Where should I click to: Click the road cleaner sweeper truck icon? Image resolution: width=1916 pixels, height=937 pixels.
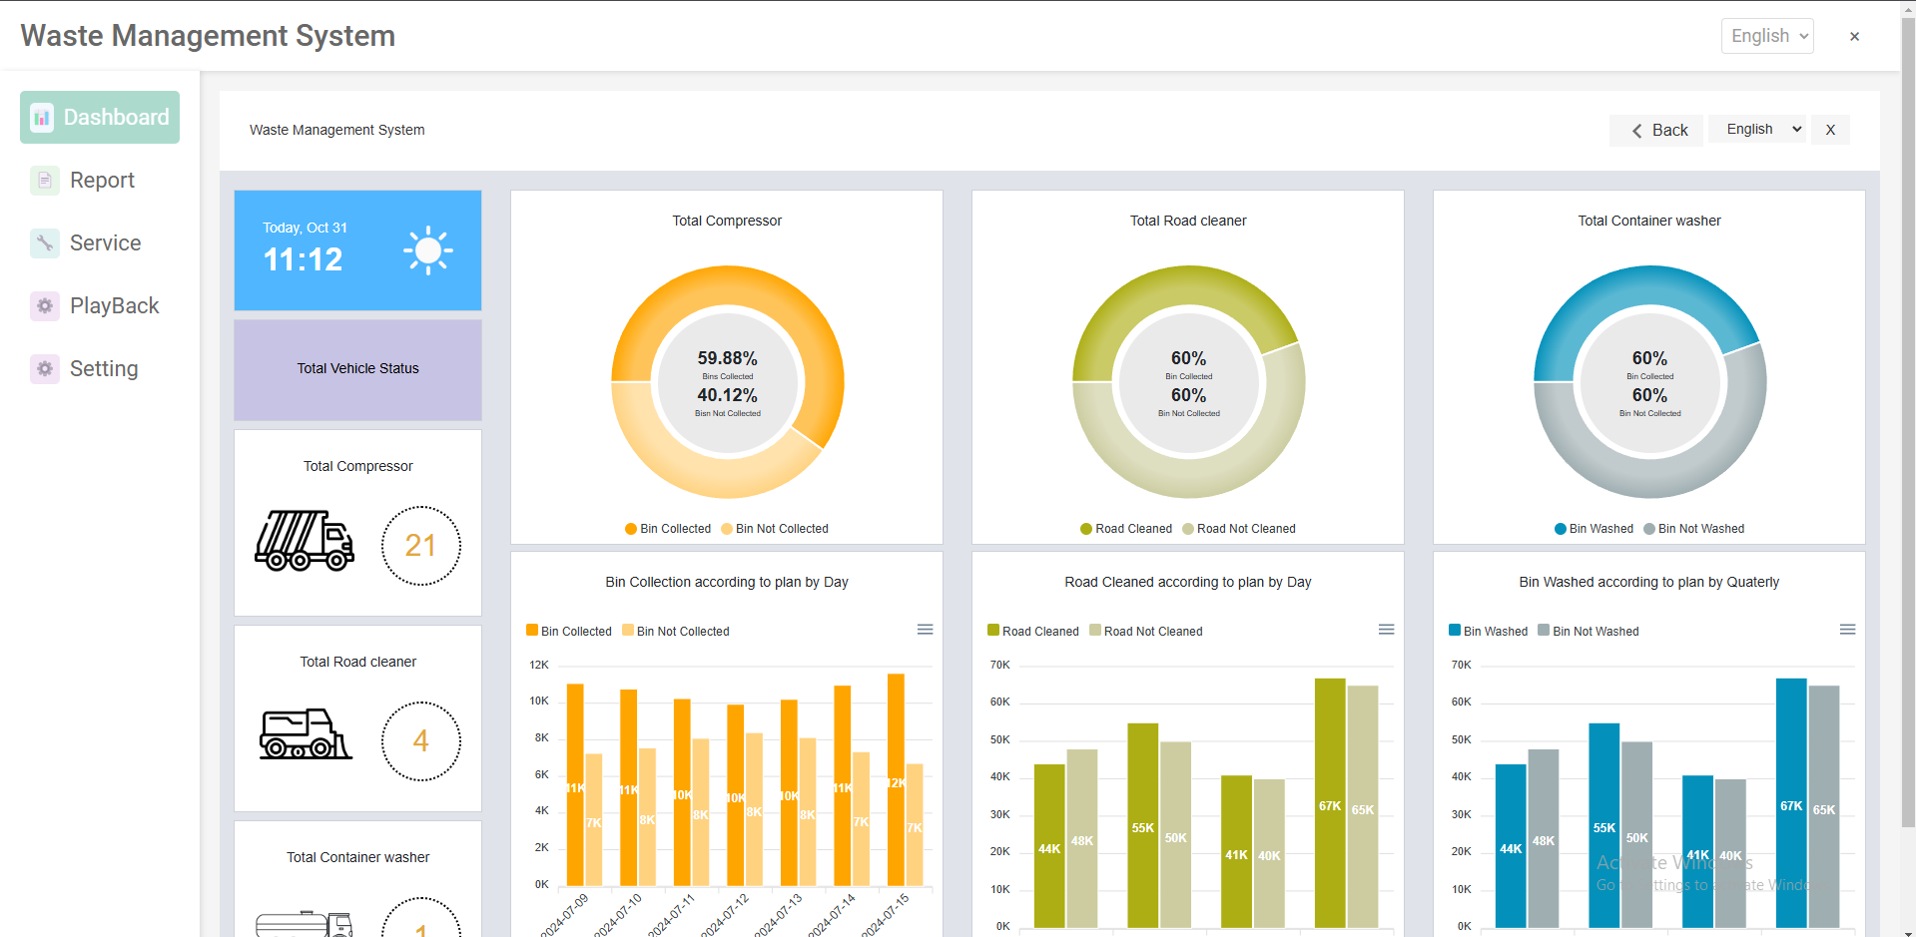point(306,734)
